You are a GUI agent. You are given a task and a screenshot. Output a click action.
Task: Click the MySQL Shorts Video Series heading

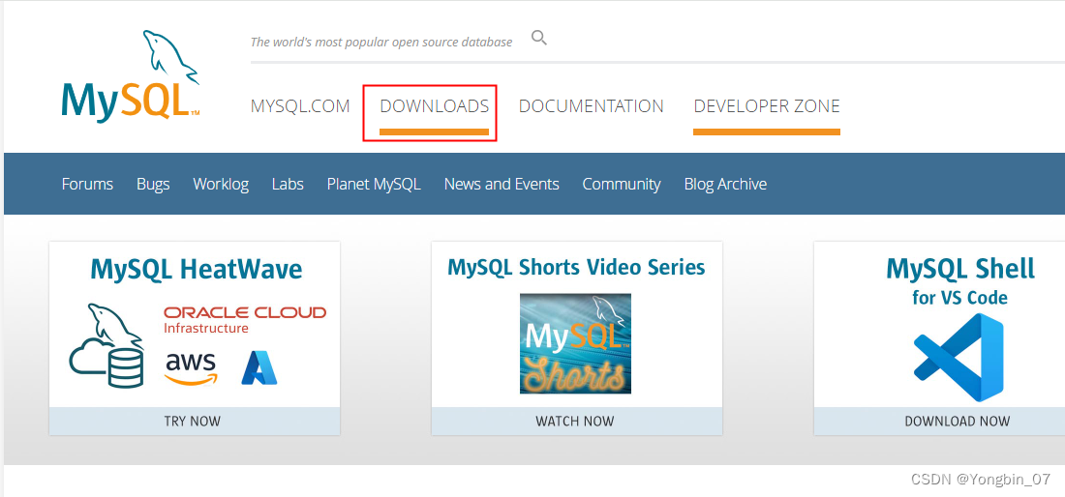(x=576, y=267)
